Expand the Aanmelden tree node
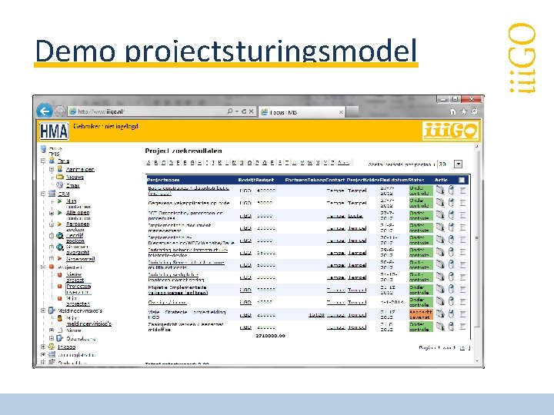The image size is (554, 415). click(x=52, y=169)
